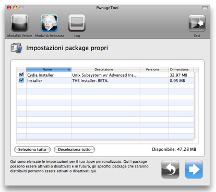Click the yellow minimize window button
Viewport: 216px width, 192px height.
[15, 8]
